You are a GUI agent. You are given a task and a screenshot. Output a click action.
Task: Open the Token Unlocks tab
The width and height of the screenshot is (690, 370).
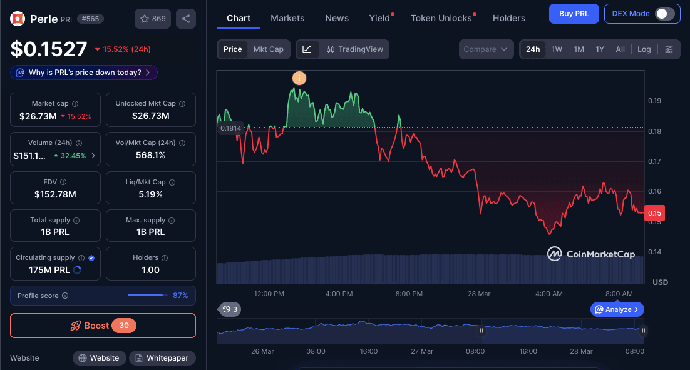pos(440,18)
